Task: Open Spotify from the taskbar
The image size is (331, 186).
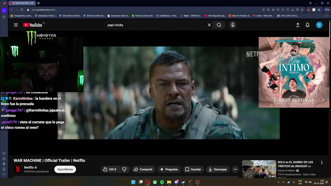Action: (x=162, y=182)
